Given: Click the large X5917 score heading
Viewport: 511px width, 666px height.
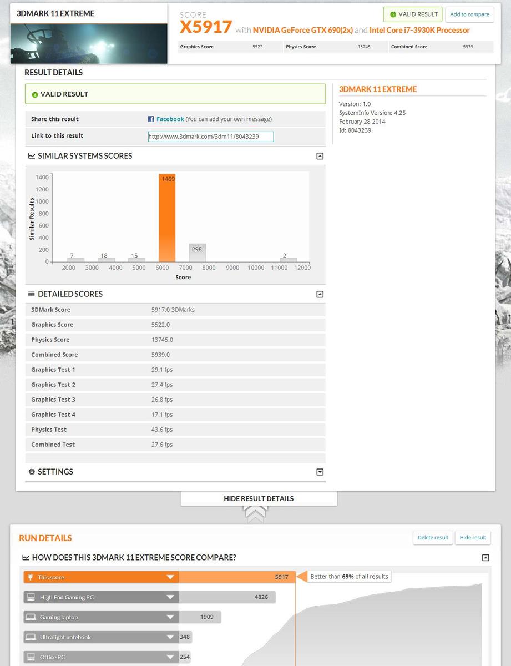Looking at the screenshot, I should (206, 27).
